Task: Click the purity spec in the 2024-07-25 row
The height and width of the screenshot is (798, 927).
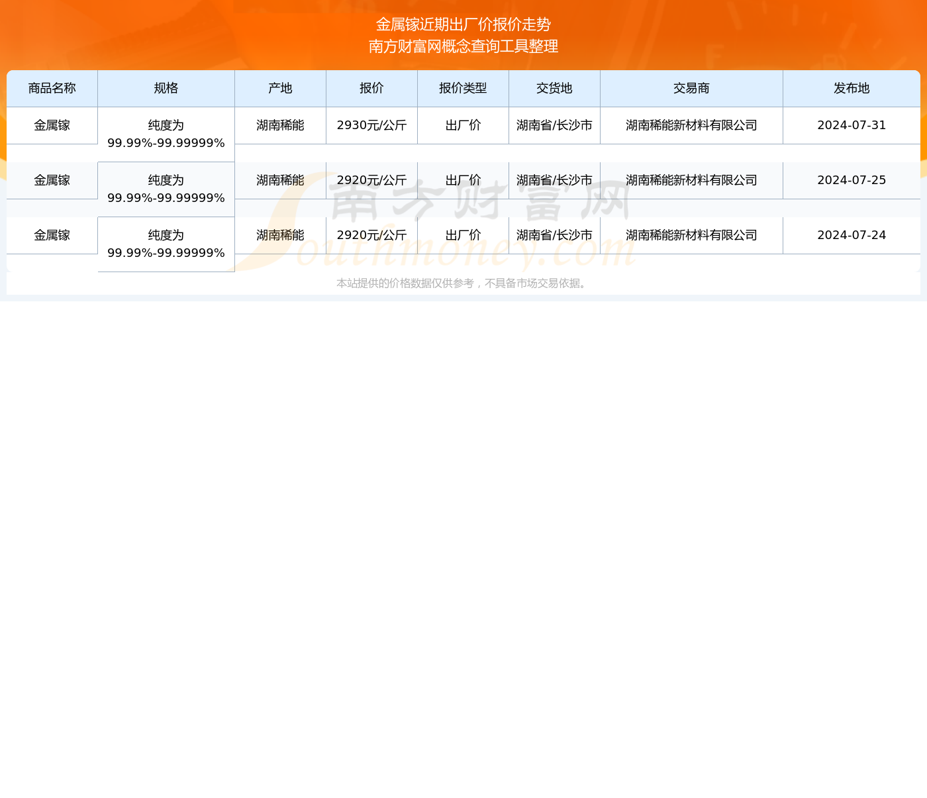Action: pyautogui.click(x=166, y=189)
